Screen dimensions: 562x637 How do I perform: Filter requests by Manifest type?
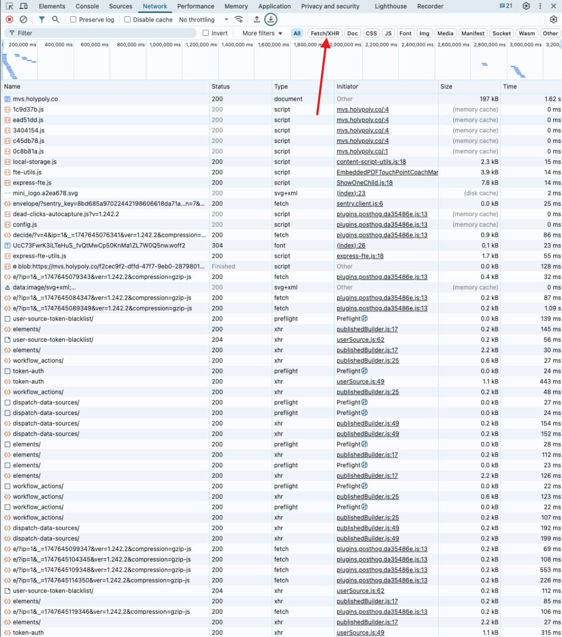click(472, 33)
